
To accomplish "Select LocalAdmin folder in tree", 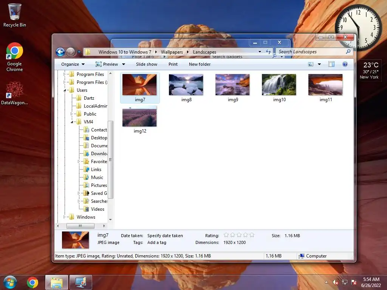I will 91,106.
